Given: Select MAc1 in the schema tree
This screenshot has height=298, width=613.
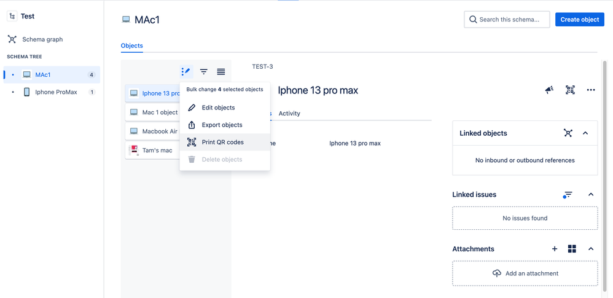Looking at the screenshot, I should pyautogui.click(x=52, y=75).
